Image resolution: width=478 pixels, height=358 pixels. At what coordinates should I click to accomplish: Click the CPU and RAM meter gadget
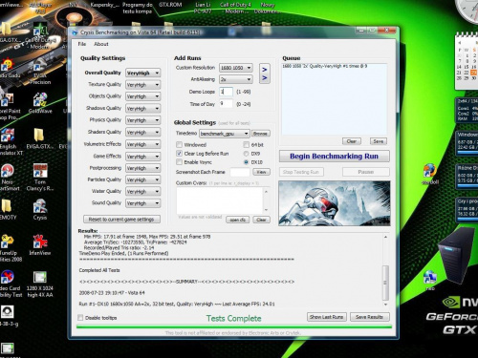[x=467, y=110]
